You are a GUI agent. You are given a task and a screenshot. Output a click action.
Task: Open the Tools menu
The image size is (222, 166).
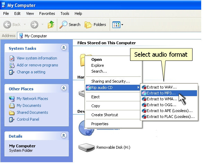[x=65, y=13]
